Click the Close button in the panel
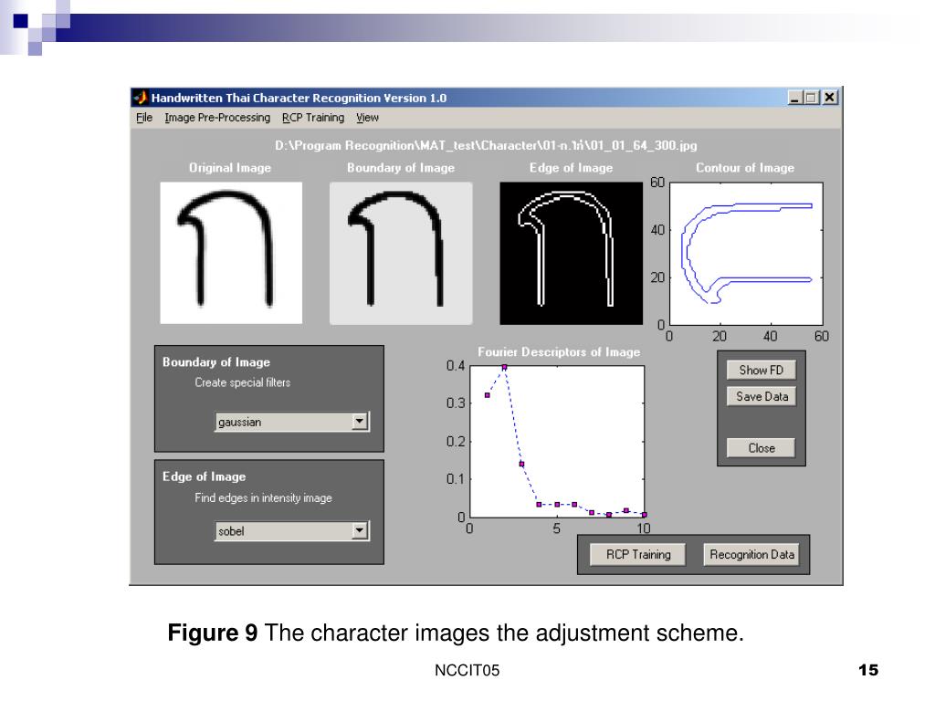The image size is (935, 701). coord(761,447)
